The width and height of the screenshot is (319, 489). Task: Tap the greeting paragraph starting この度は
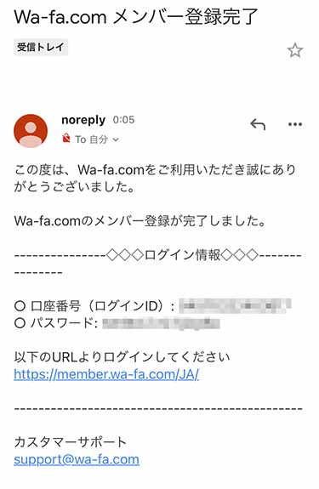(x=155, y=179)
